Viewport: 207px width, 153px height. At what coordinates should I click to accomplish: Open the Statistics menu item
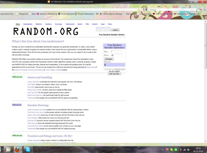coord(39,24)
